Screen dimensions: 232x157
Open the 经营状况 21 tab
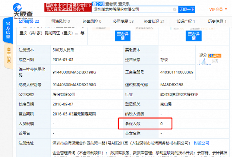tap(154, 22)
